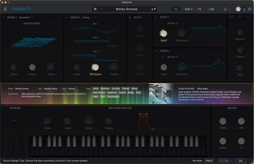Click the redo arrow icon
Image resolution: width=254 pixels, height=164 pixels.
[231, 161]
